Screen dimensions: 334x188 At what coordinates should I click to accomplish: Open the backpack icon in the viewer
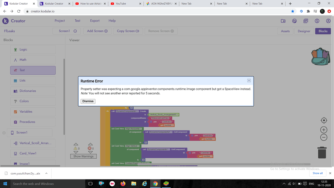coord(320,56)
